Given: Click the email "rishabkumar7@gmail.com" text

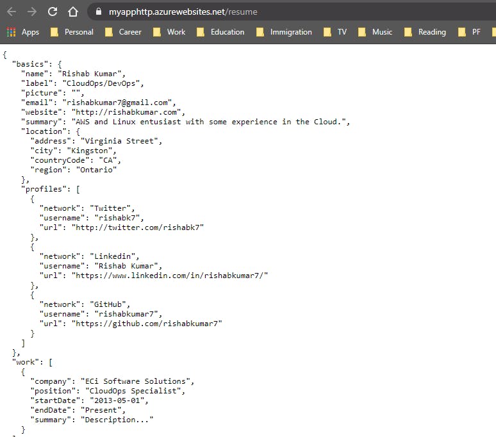Looking at the screenshot, I should point(117,103).
